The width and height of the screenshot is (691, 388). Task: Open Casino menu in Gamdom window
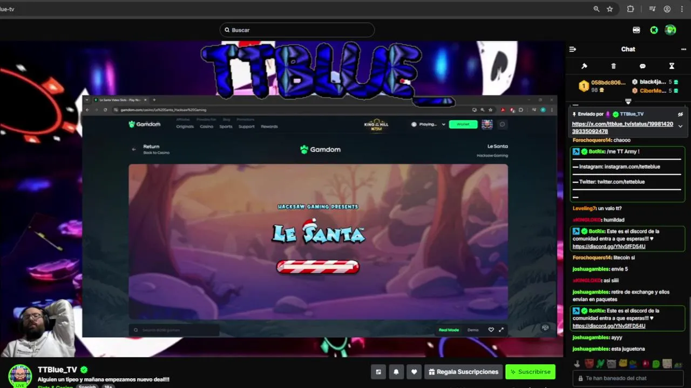pos(206,127)
